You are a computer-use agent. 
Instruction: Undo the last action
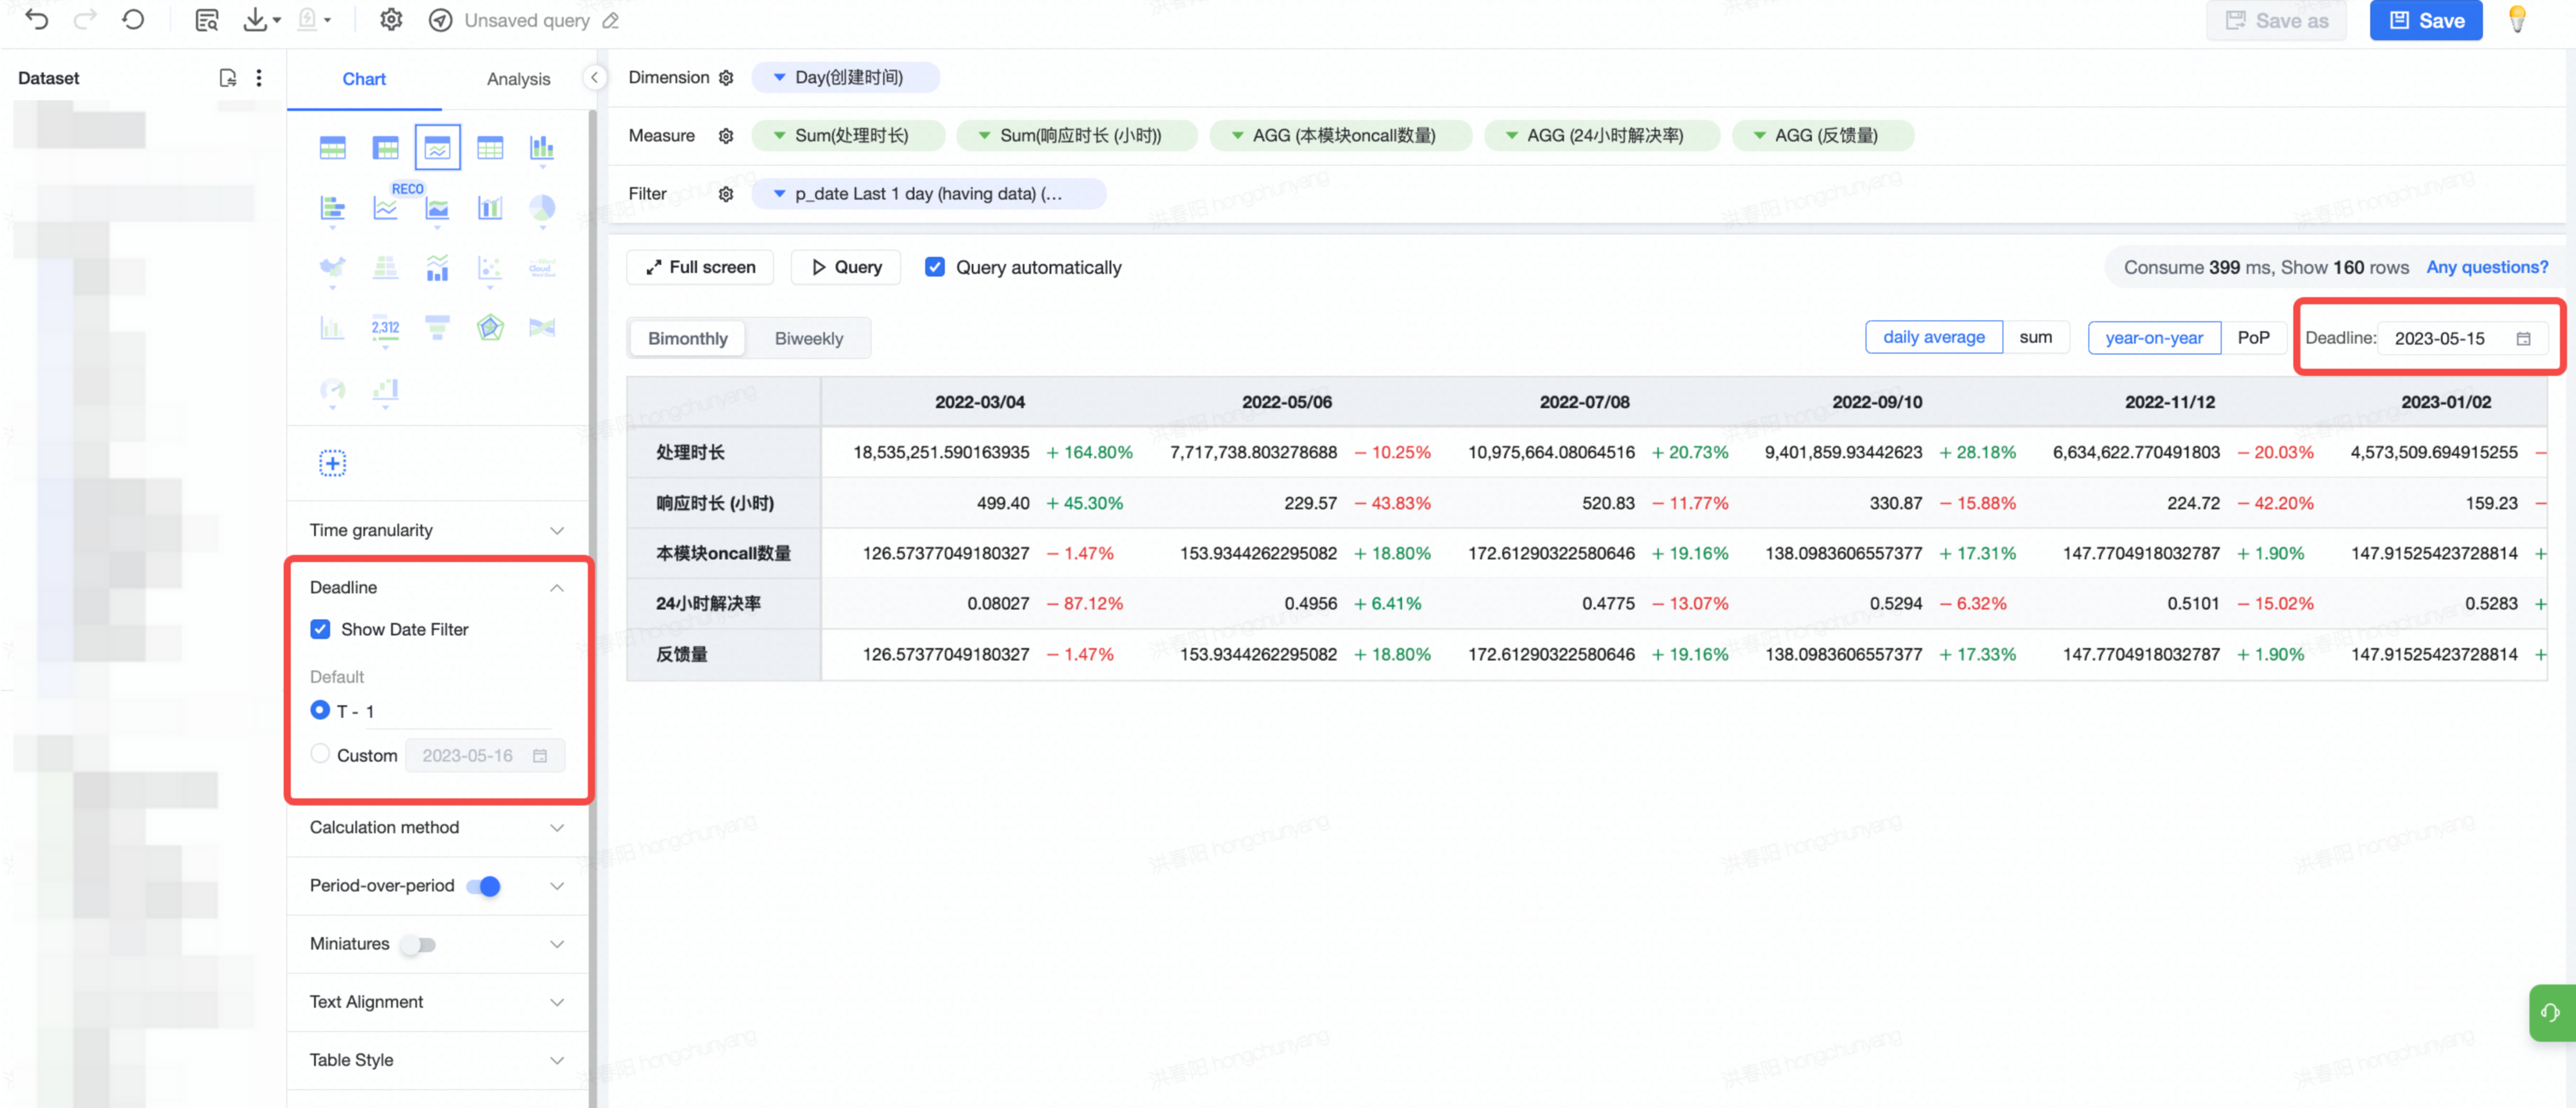tap(36, 20)
